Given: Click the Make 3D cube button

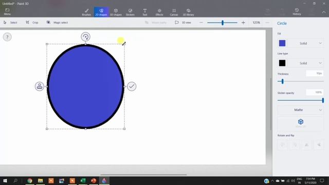Looking at the screenshot, I should pos(300,123).
